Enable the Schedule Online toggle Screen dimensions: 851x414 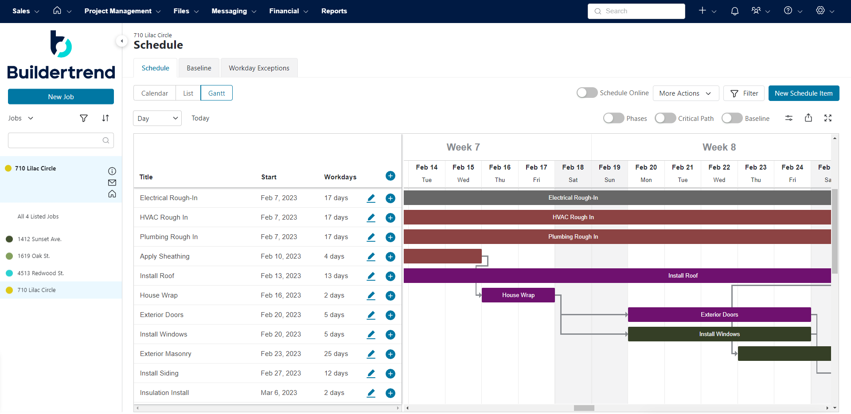[586, 93]
